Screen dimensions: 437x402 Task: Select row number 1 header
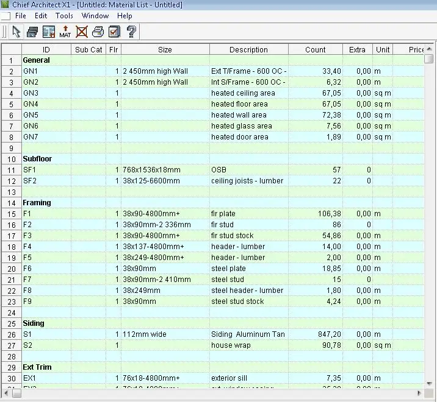click(12, 60)
